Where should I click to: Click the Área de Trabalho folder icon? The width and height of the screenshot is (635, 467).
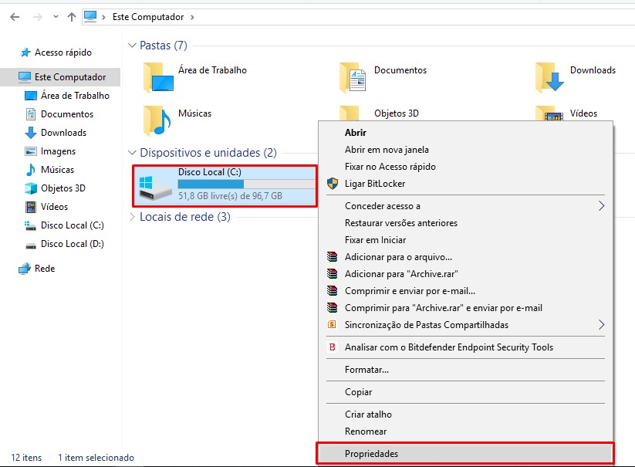pyautogui.click(x=158, y=77)
